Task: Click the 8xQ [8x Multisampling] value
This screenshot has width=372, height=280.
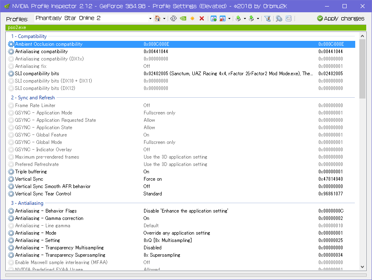Action: coord(168,240)
